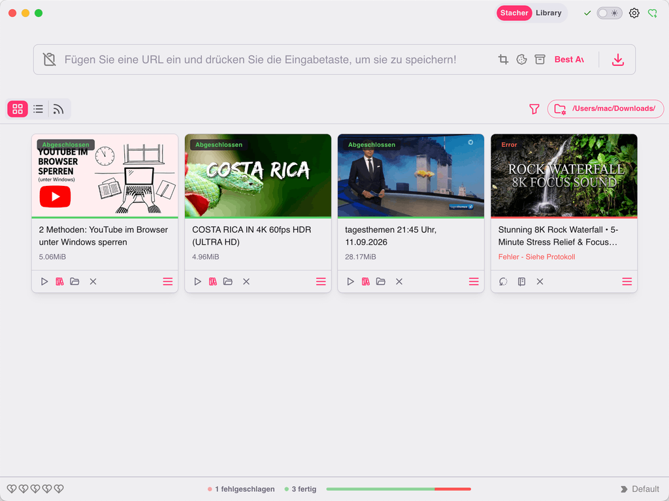Open menu for tagesthemen card
The width and height of the screenshot is (669, 501).
(474, 282)
